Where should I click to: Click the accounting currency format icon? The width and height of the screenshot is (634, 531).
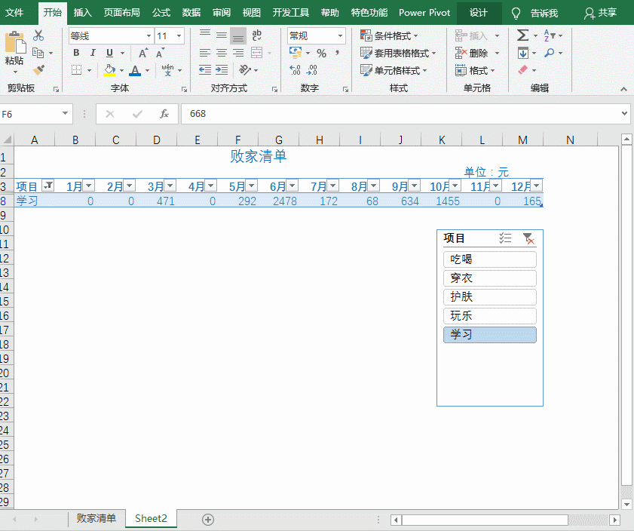[x=296, y=53]
